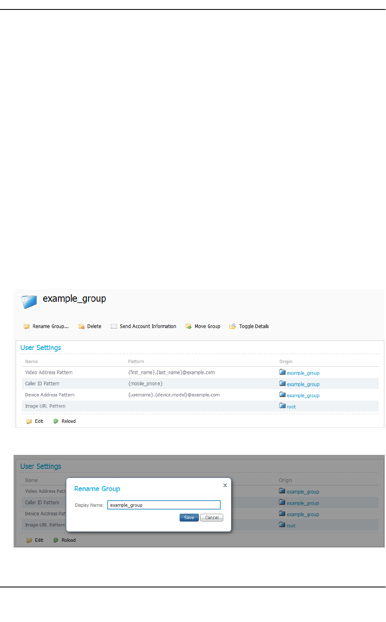Click the Send Account Information envelope icon
386x622 pixels.
click(114, 326)
